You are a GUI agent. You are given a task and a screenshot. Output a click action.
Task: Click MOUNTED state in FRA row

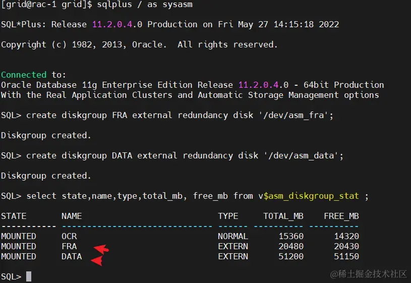19,247
